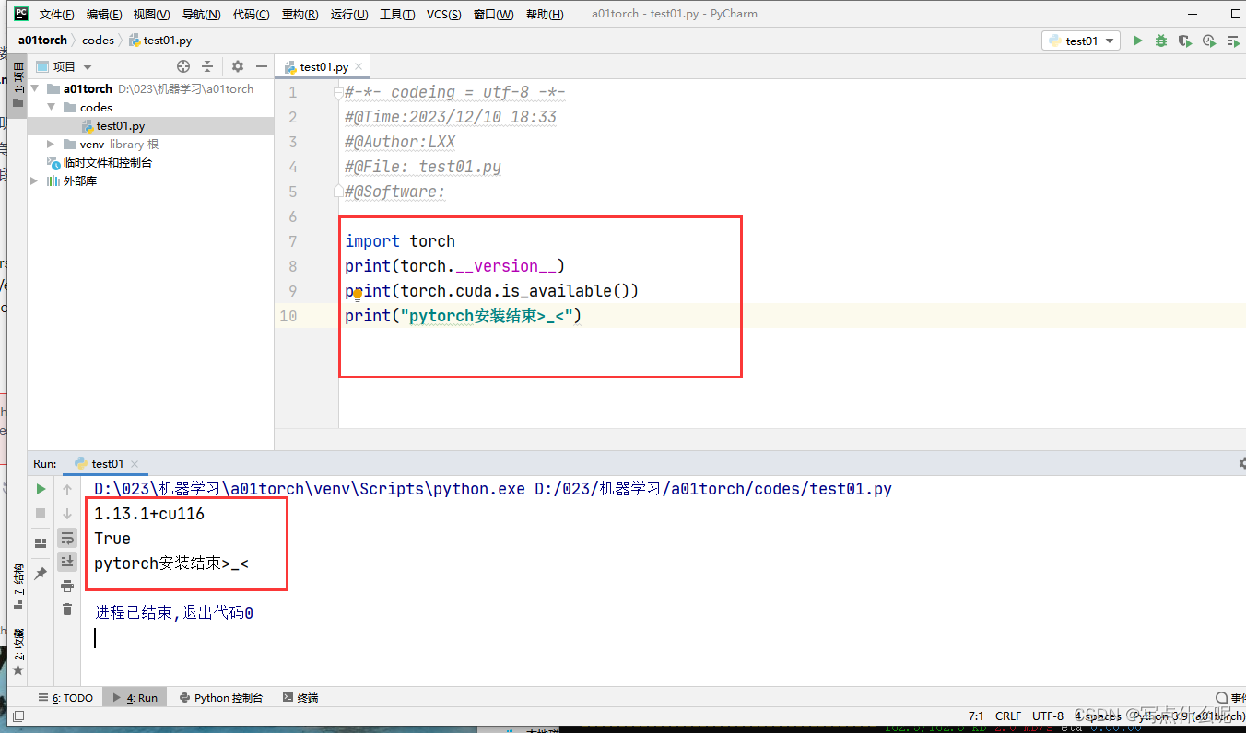Open the Profiler with the clock icon
The image size is (1246, 733).
click(1209, 41)
